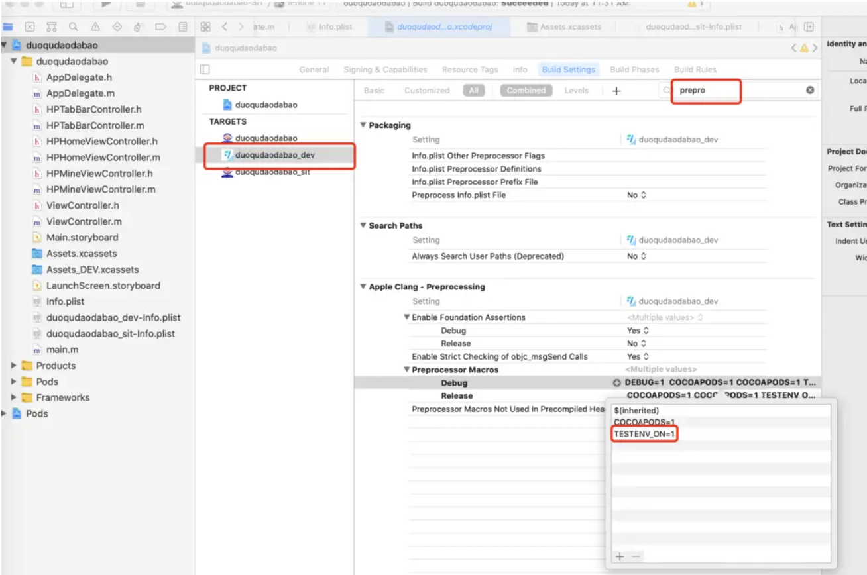Open the Debug navigator icon

click(139, 27)
